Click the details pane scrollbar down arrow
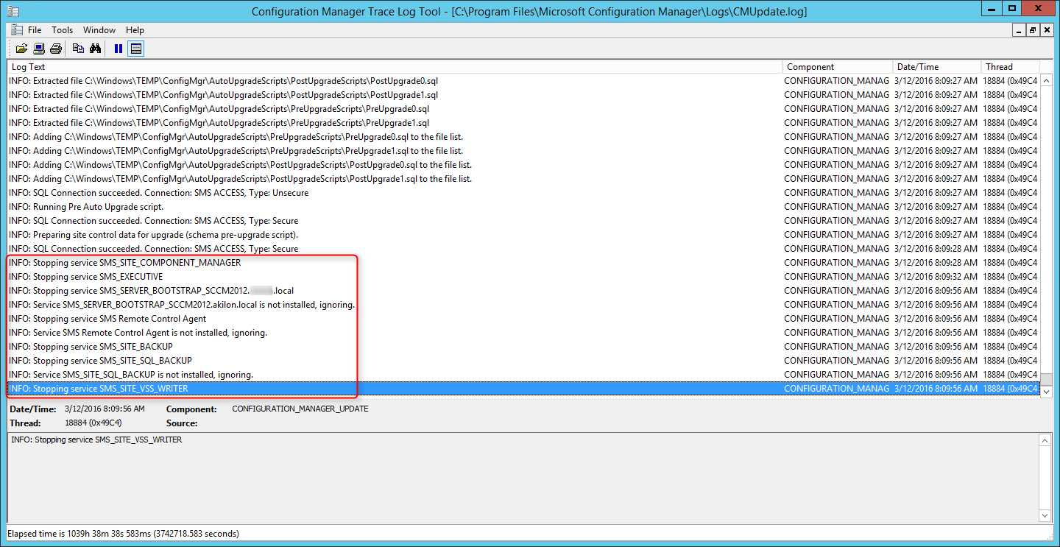This screenshot has width=1060, height=547. 1045,516
